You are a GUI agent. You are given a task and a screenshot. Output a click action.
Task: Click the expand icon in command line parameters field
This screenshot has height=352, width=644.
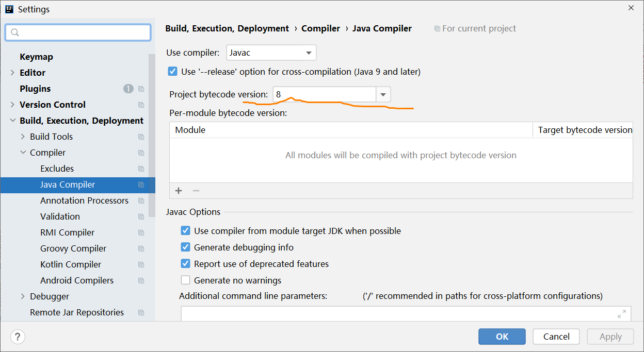pos(621,314)
